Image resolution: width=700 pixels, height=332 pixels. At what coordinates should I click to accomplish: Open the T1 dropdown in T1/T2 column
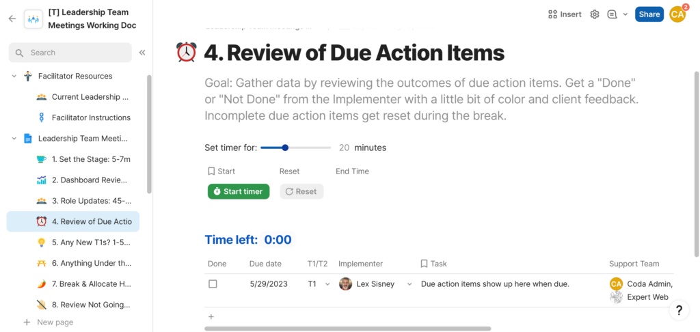pos(327,284)
